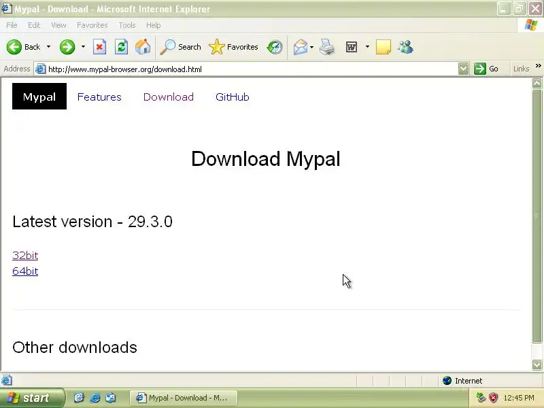
Task: Click the scrollbar up arrow
Action: (537, 83)
